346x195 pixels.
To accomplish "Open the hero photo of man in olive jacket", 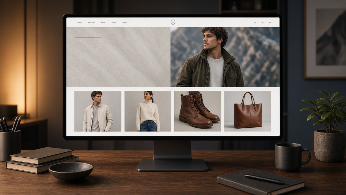I will click(225, 57).
